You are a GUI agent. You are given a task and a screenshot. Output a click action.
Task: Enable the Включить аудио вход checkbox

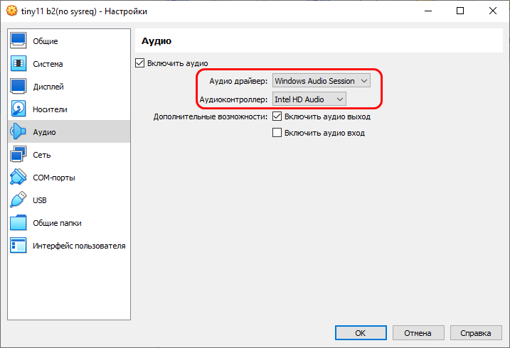(x=278, y=133)
